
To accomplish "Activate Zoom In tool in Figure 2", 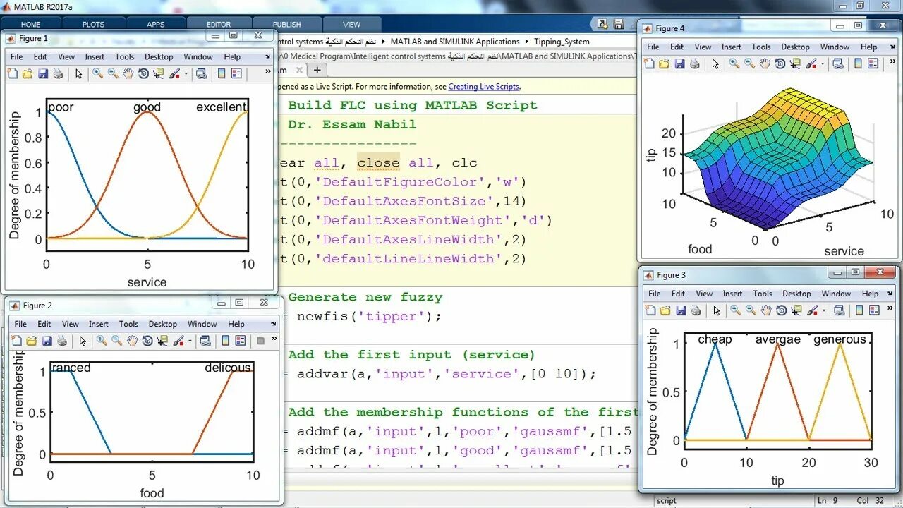I will 102,341.
